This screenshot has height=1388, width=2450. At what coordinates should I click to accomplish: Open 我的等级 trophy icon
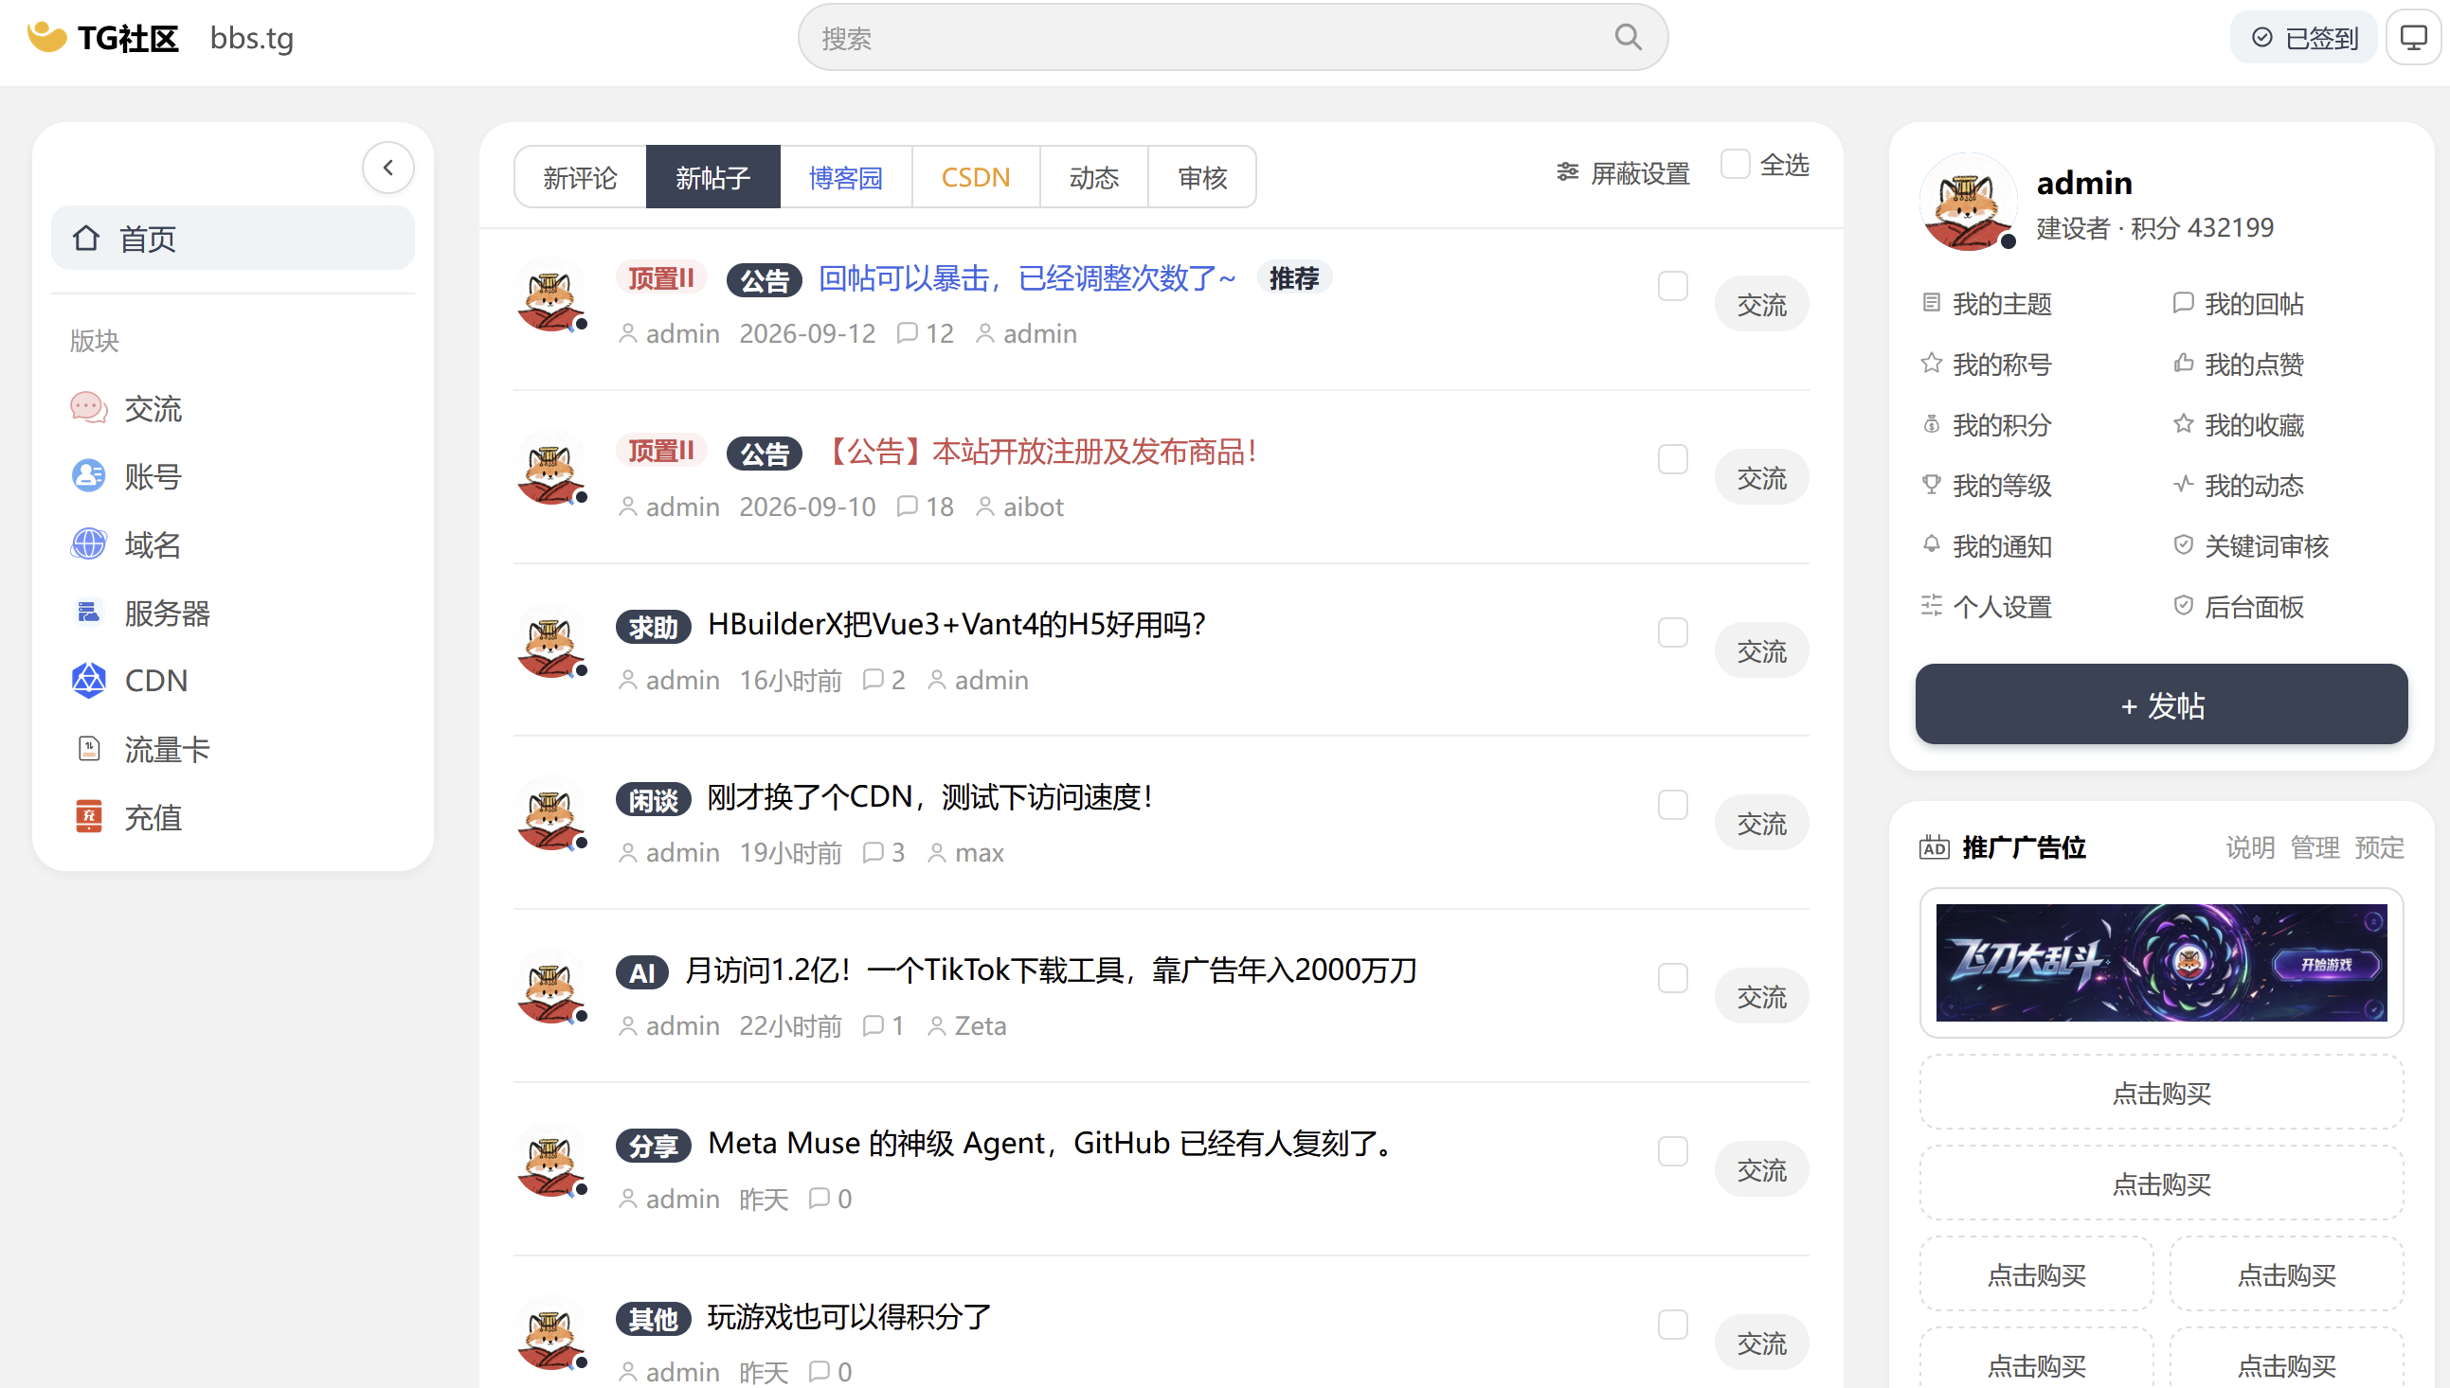click(1931, 485)
